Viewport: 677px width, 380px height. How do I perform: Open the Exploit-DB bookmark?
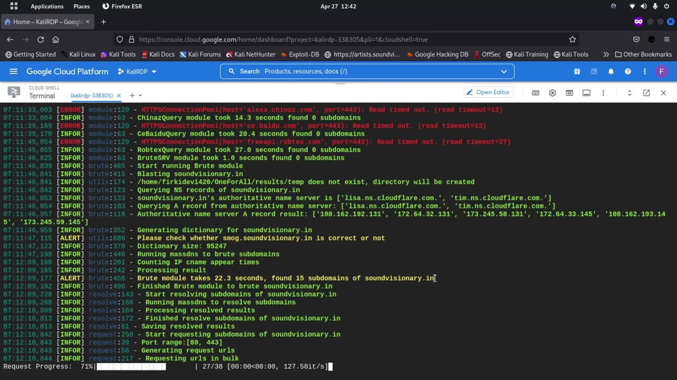point(300,54)
